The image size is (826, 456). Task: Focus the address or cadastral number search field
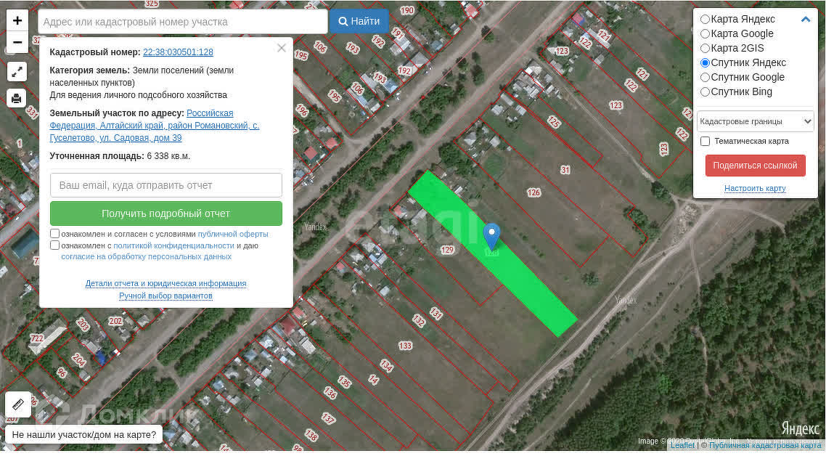183,22
